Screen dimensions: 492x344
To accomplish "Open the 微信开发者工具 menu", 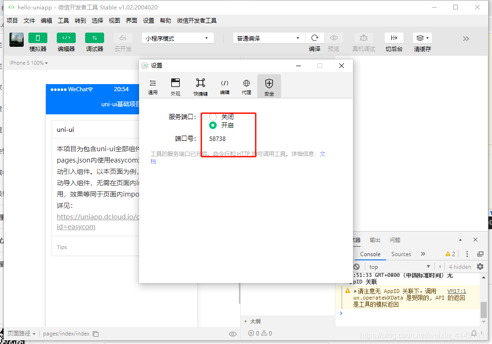I will 197,21.
